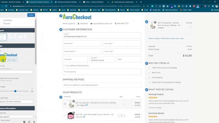Switch to desktop preview device icon
The image size is (219, 123).
pos(24,122)
